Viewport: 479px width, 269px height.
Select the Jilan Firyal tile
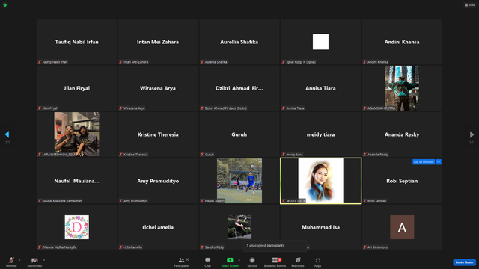click(x=76, y=88)
